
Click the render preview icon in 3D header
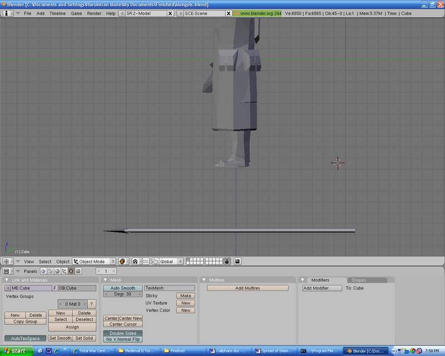pyautogui.click(x=238, y=261)
